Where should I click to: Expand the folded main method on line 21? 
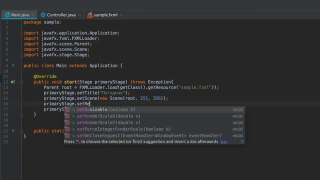tap(21, 131)
